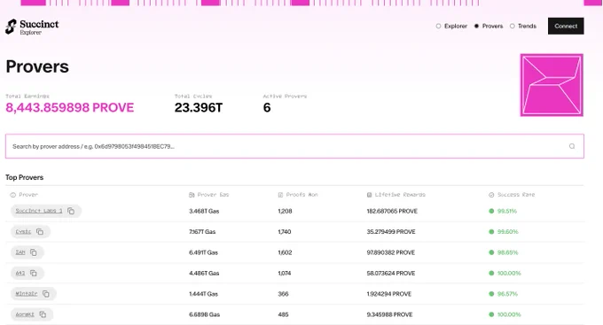Image resolution: width=603 pixels, height=325 pixels.
Task: Select the Provers nav item
Action: pos(489,26)
